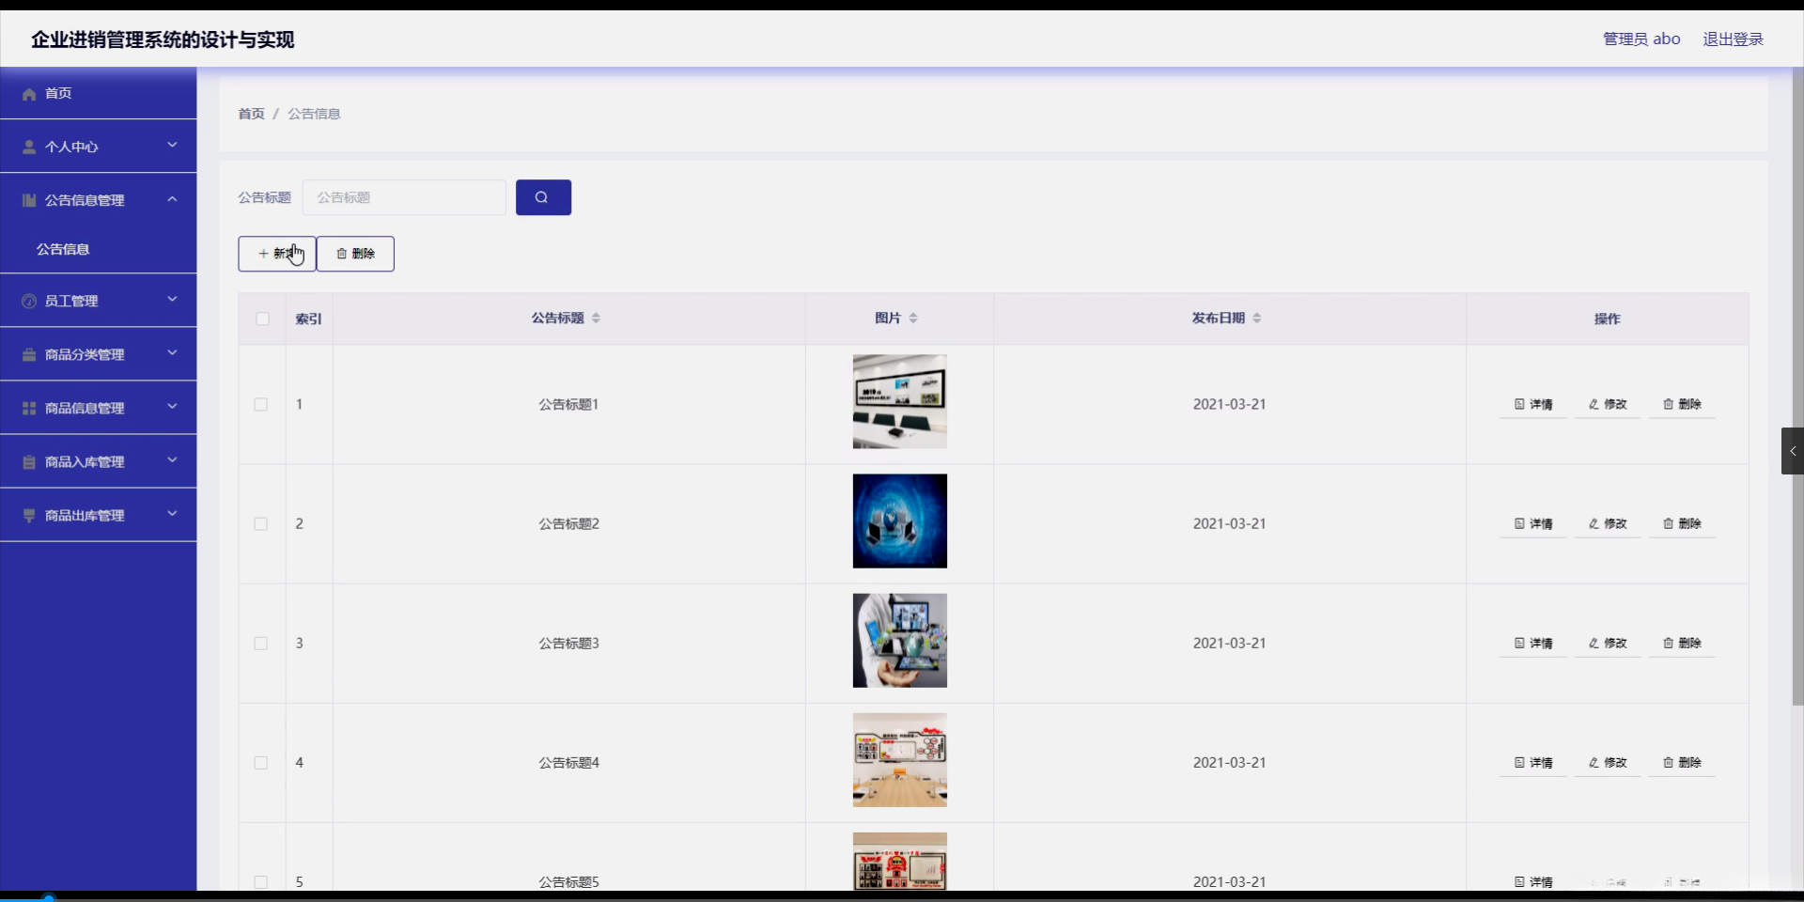This screenshot has height=902, width=1804.
Task: View 详情 for 公告标题5
Action: (x=1533, y=881)
